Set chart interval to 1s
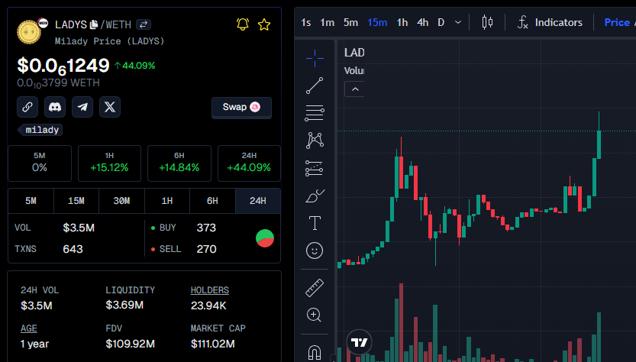636x362 pixels. point(306,22)
